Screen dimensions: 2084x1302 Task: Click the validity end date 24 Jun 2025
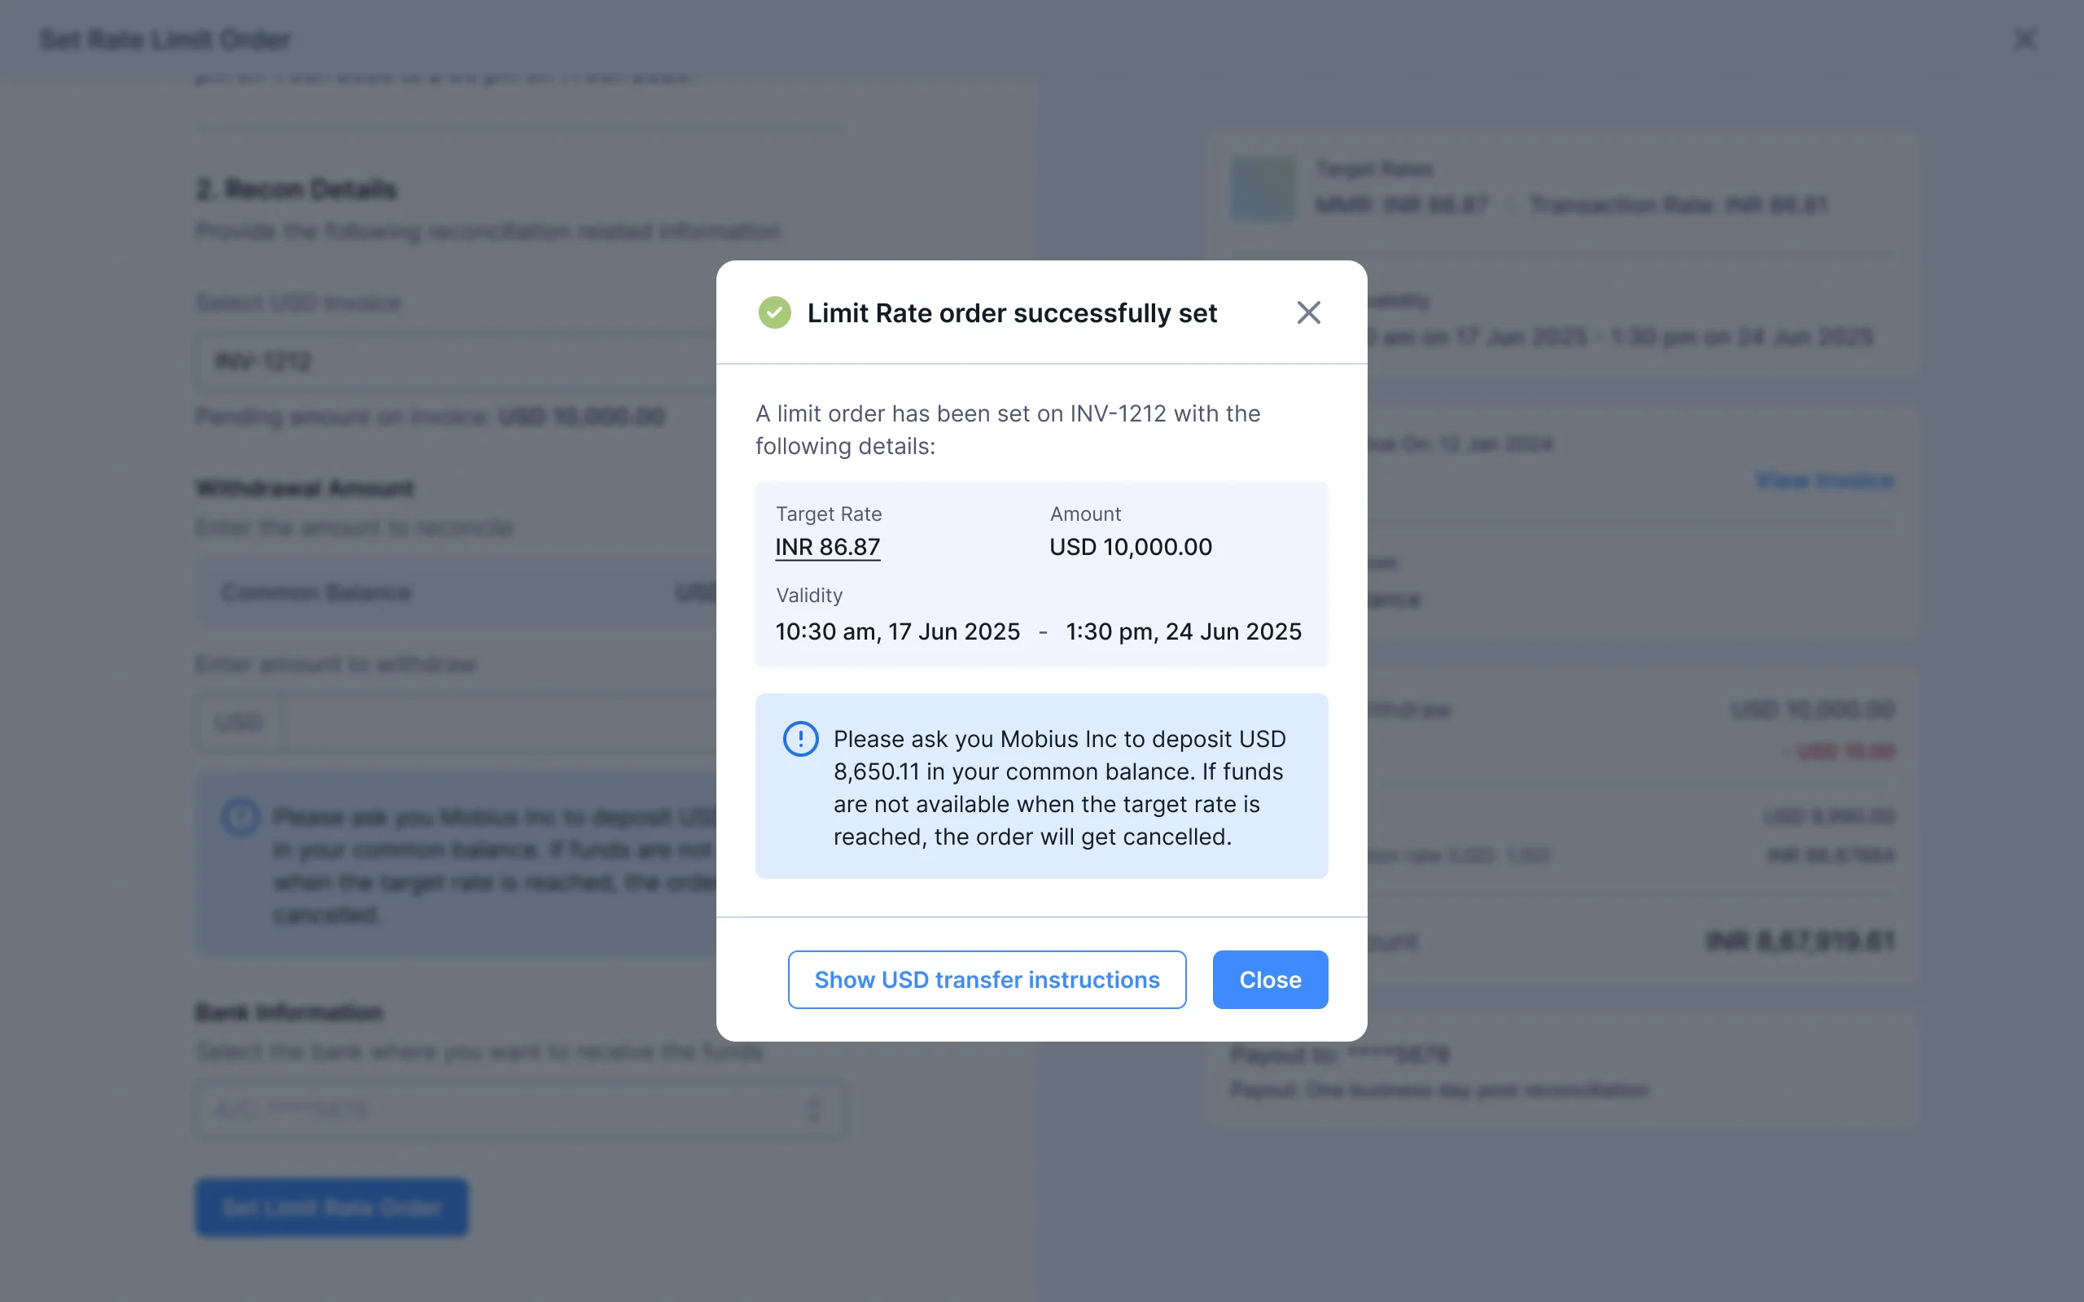click(x=1183, y=631)
